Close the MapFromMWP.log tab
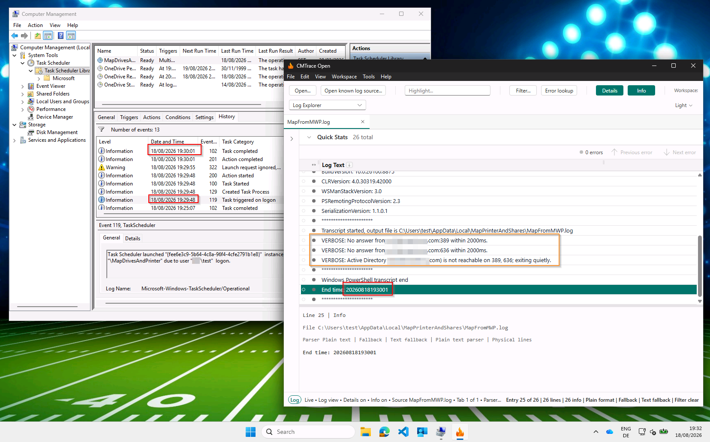Screen dimensions: 710x442 [363, 122]
